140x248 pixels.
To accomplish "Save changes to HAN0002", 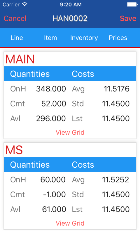I will 128,19.
